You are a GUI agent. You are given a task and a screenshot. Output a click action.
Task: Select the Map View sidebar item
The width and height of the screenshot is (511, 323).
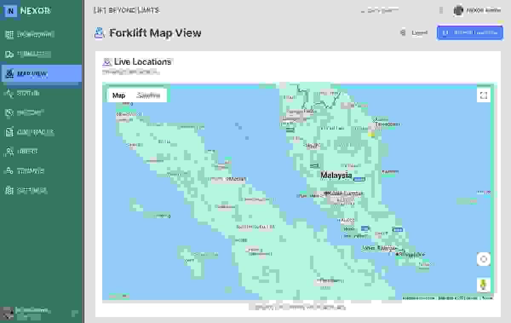pyautogui.click(x=41, y=74)
